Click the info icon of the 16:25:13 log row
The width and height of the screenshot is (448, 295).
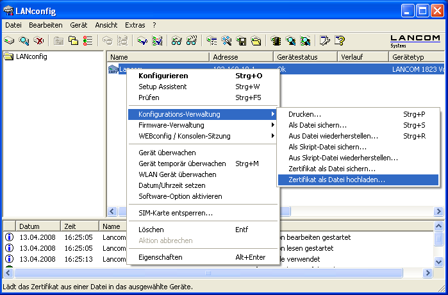(10, 259)
